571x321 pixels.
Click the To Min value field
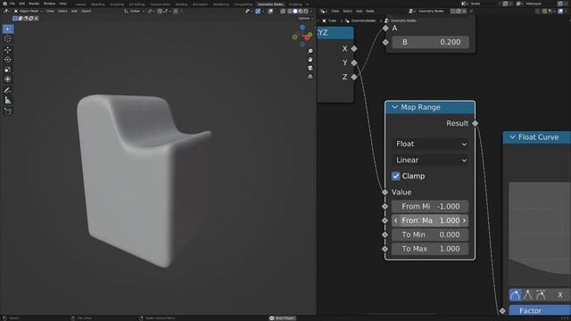[430, 235]
